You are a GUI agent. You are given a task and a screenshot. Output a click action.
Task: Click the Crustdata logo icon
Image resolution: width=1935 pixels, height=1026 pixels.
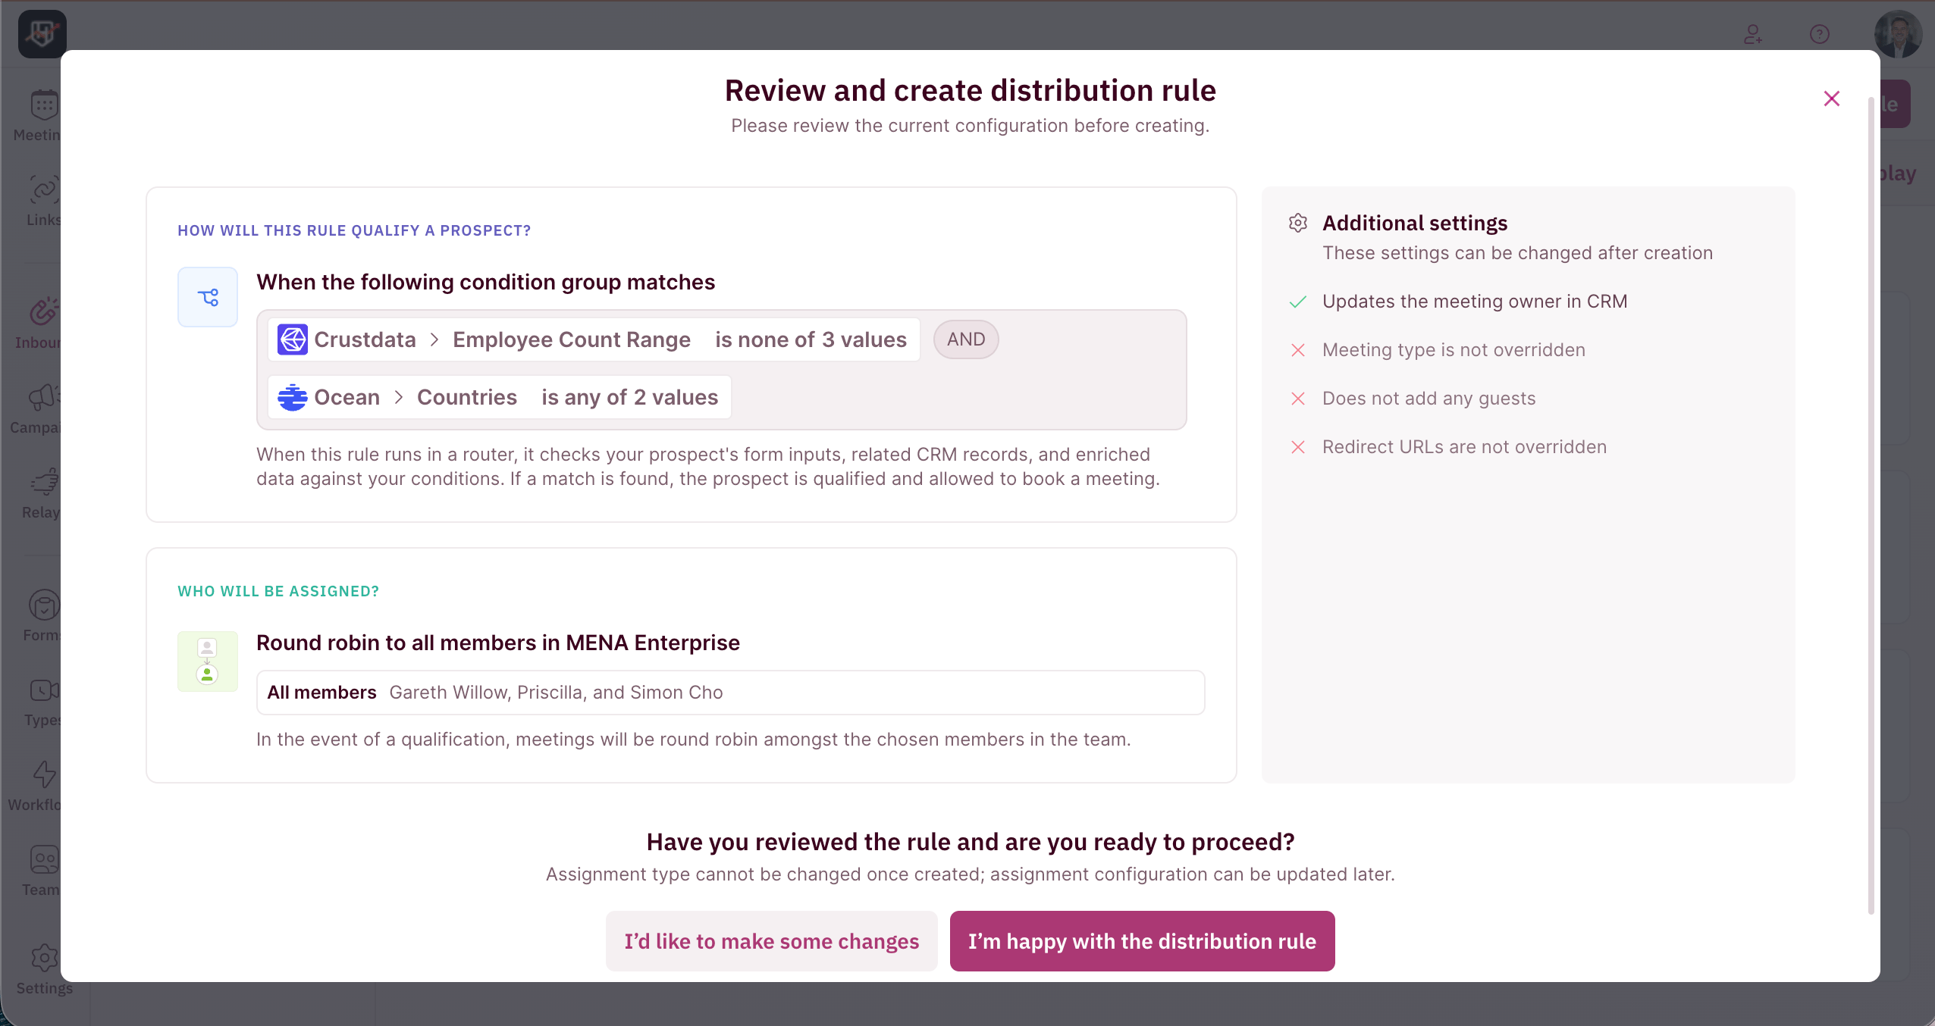292,339
